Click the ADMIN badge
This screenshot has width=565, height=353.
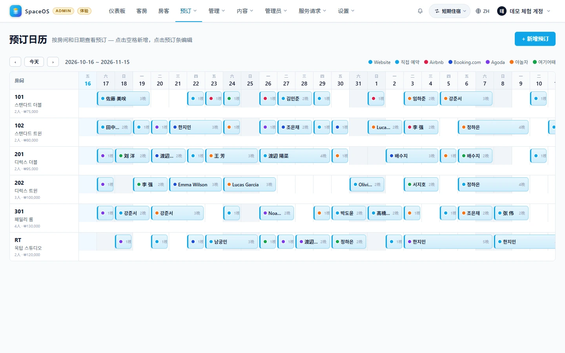[63, 11]
